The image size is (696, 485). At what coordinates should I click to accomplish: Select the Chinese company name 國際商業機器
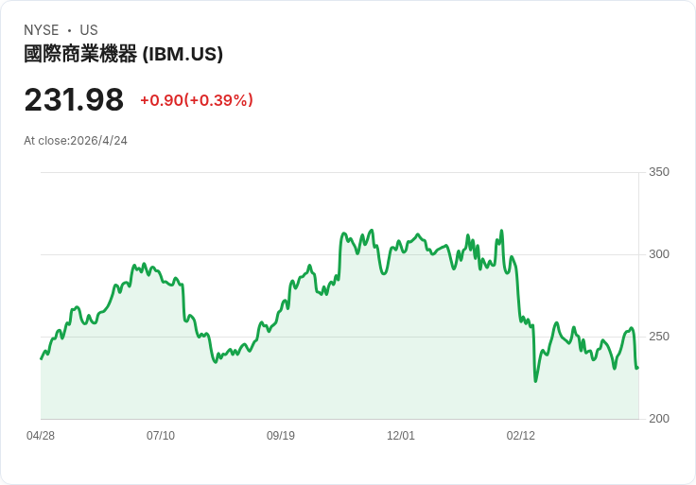80,54
